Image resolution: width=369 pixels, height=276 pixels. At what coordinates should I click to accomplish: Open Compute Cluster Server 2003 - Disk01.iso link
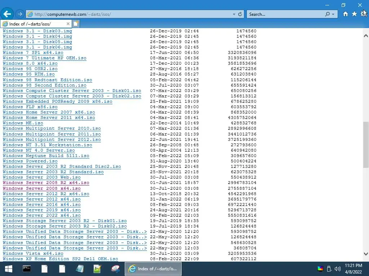click(x=72, y=91)
